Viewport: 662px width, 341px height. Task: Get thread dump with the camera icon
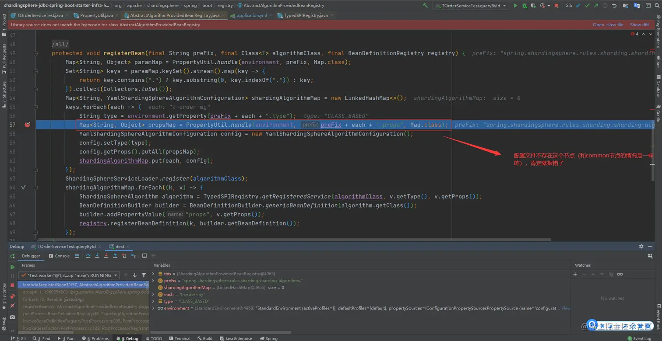[12, 317]
